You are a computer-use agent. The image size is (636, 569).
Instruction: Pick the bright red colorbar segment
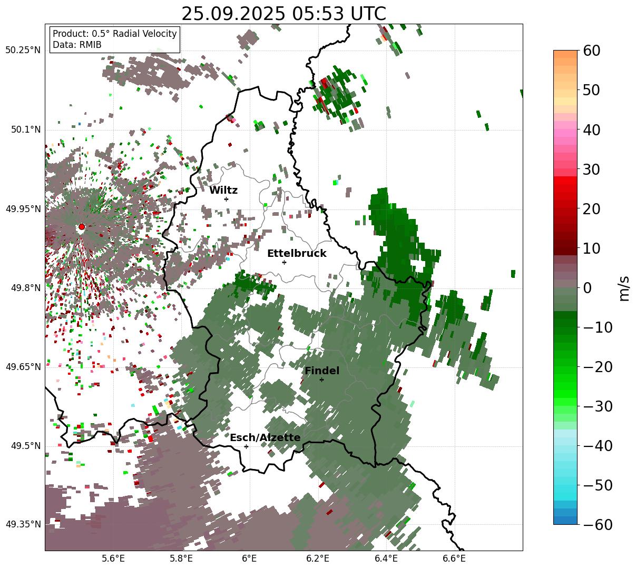point(565,181)
